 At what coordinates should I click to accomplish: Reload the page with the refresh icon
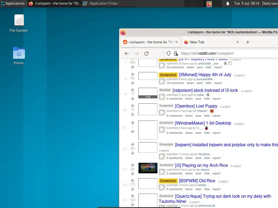click(146, 53)
